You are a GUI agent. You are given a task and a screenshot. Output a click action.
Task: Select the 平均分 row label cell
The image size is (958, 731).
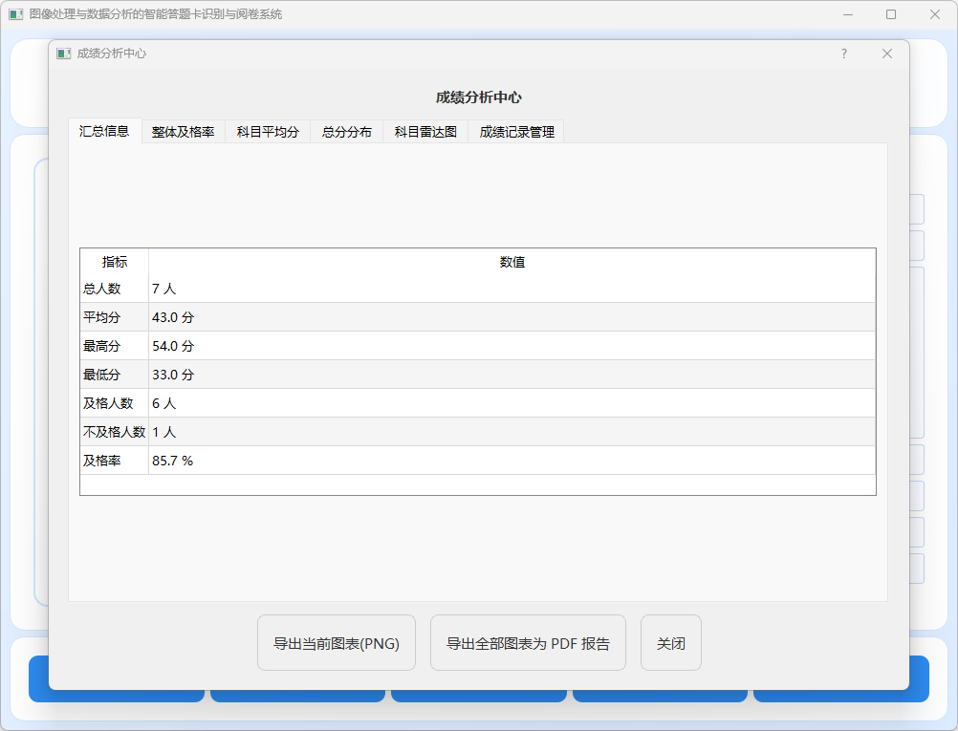point(114,317)
